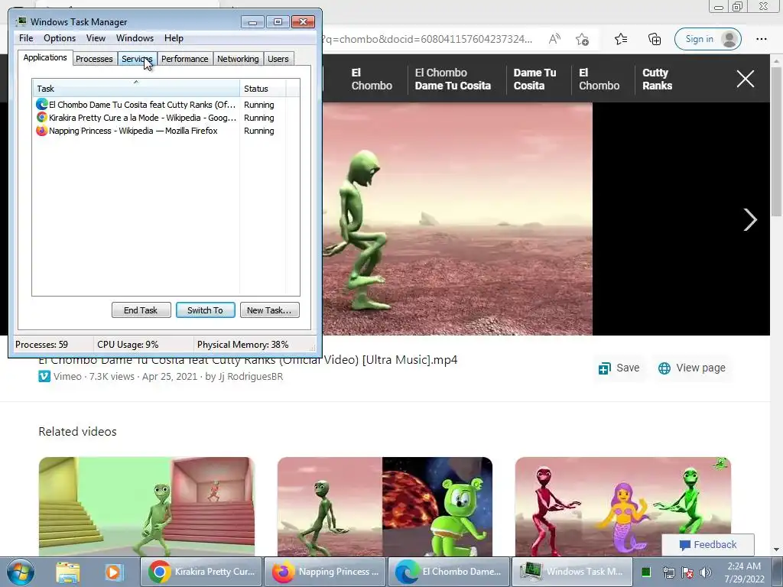783x587 pixels.
Task: Sort by Status column header
Action: point(263,89)
